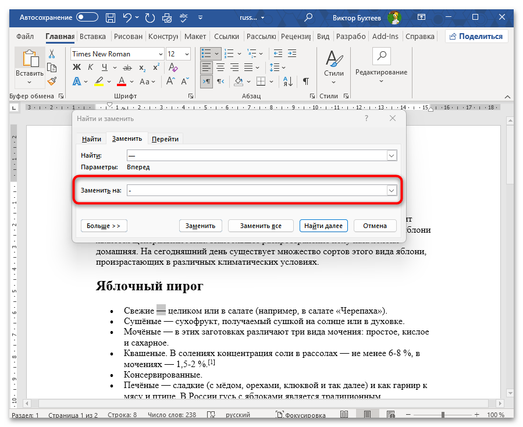Screen dimensions: 523x427
Task: Click the center alignment icon
Action: (221, 68)
